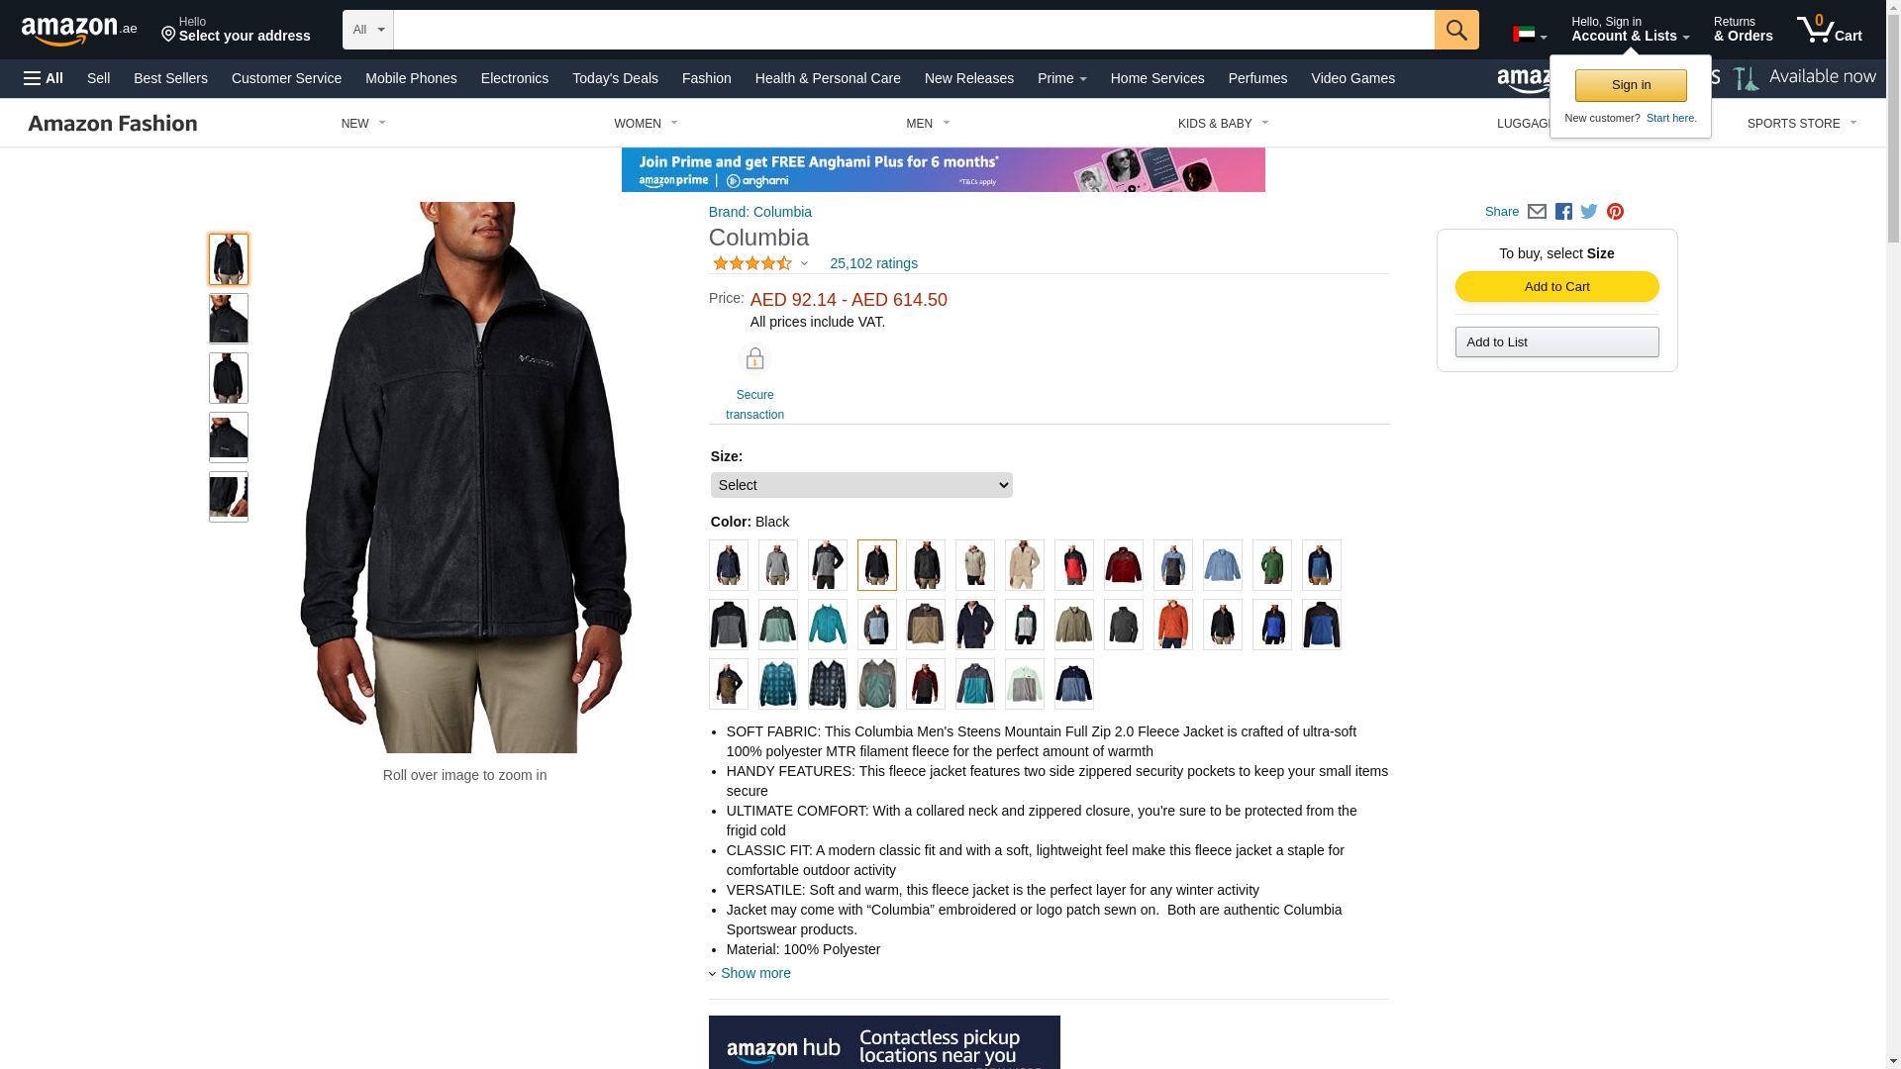Share product on Twitter icon
1901x1069 pixels.
[1589, 212]
